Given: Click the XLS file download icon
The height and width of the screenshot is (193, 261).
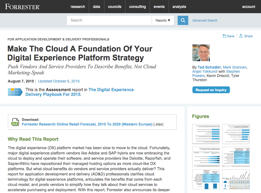Looking at the screenshot, I should (15, 122).
